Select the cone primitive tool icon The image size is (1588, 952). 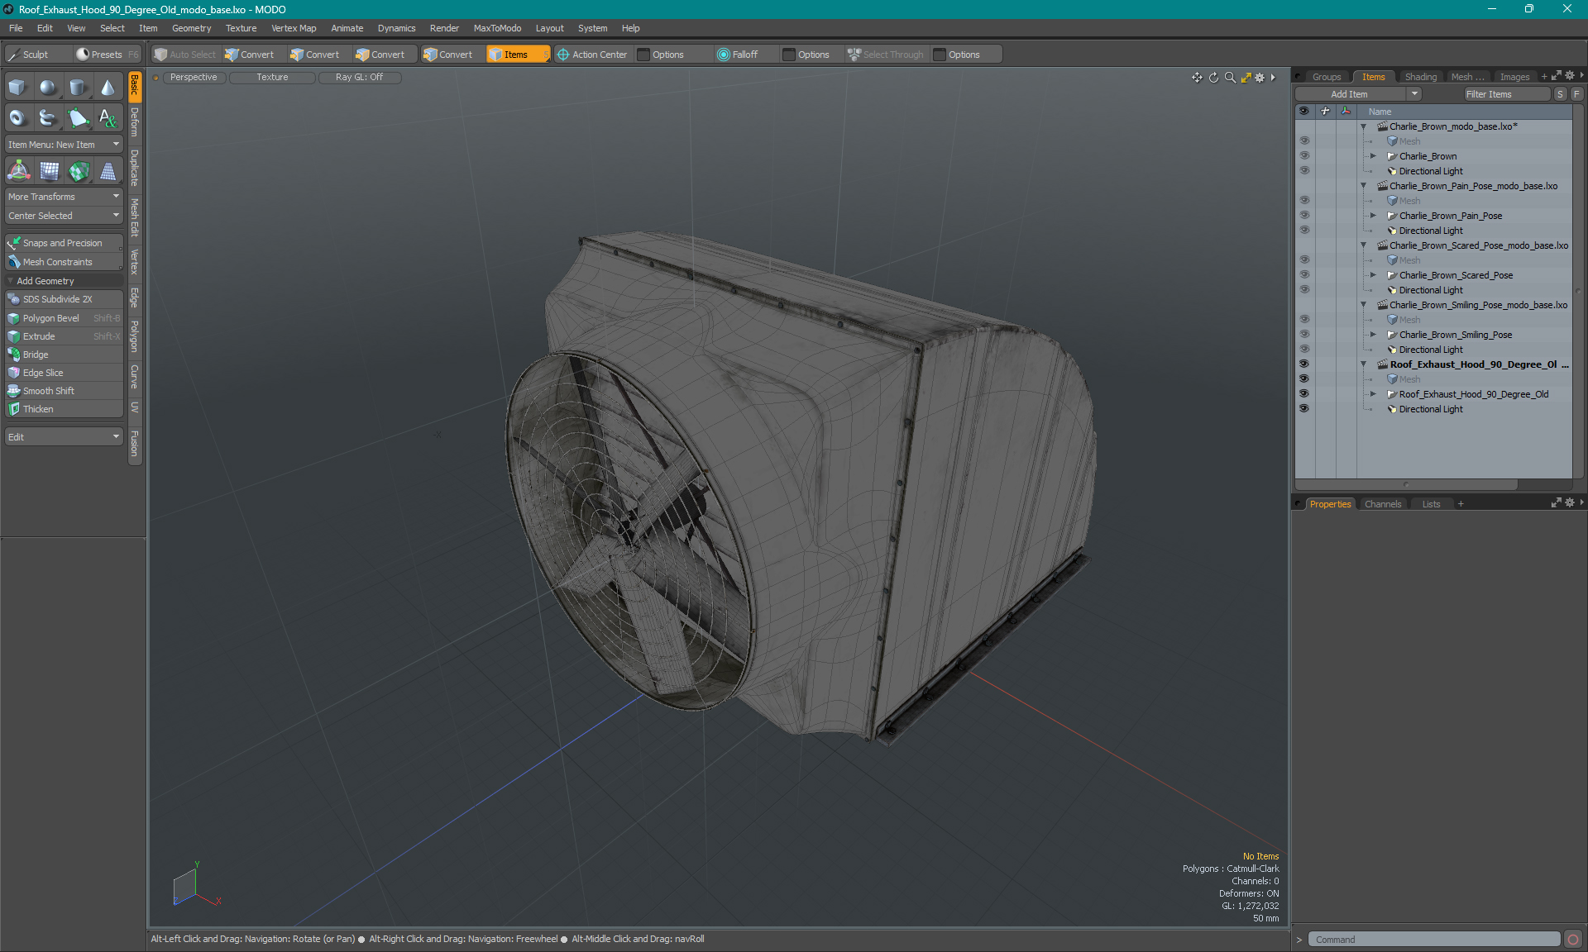coord(108,88)
